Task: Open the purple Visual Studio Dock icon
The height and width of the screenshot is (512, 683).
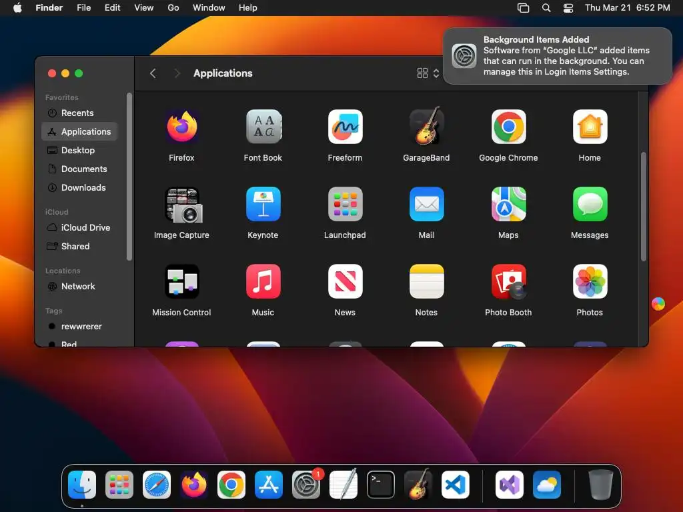Action: (x=509, y=485)
